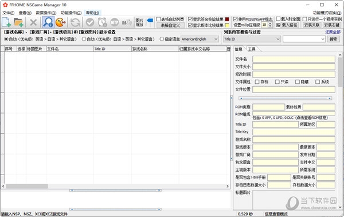Click the gray X remove icon
344x217 pixels.
pyautogui.click(x=33, y=22)
